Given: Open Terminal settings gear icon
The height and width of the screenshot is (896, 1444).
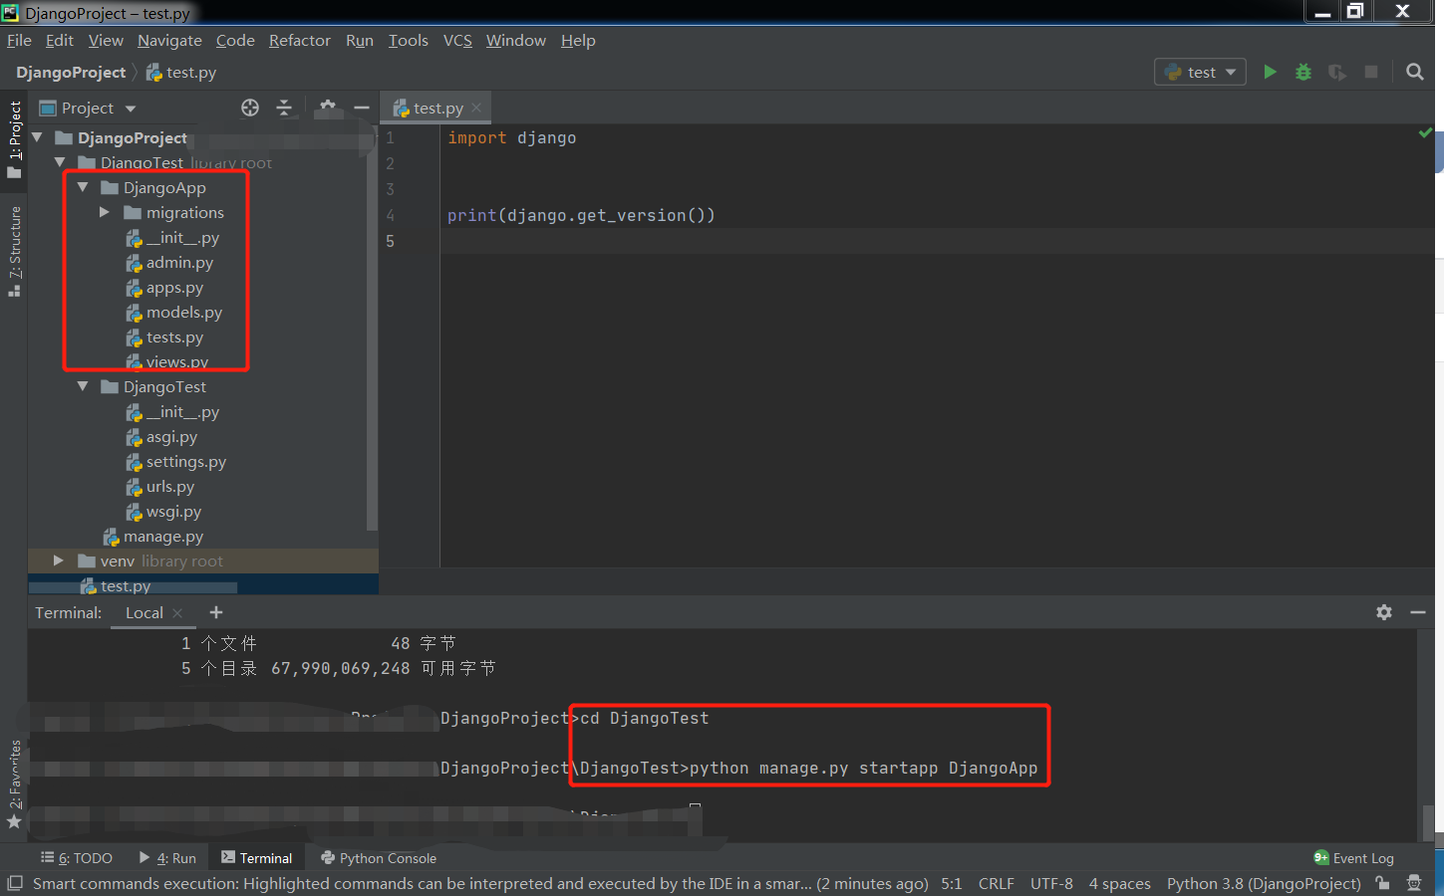Looking at the screenshot, I should (x=1384, y=612).
